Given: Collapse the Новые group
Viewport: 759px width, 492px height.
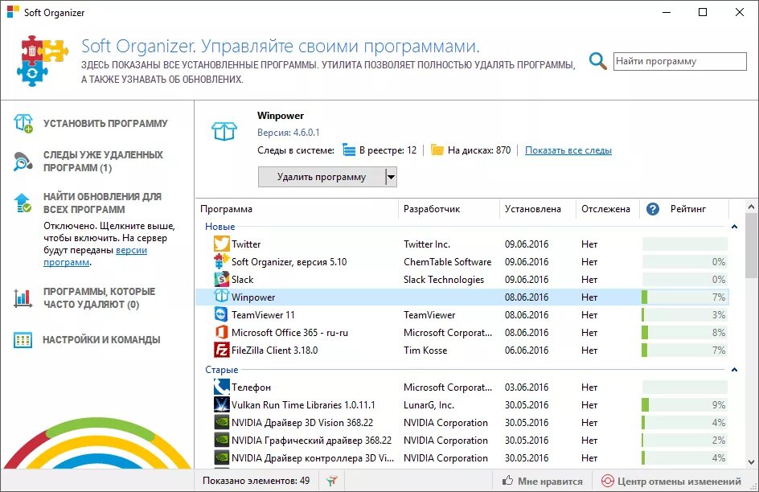Looking at the screenshot, I should click(x=734, y=227).
